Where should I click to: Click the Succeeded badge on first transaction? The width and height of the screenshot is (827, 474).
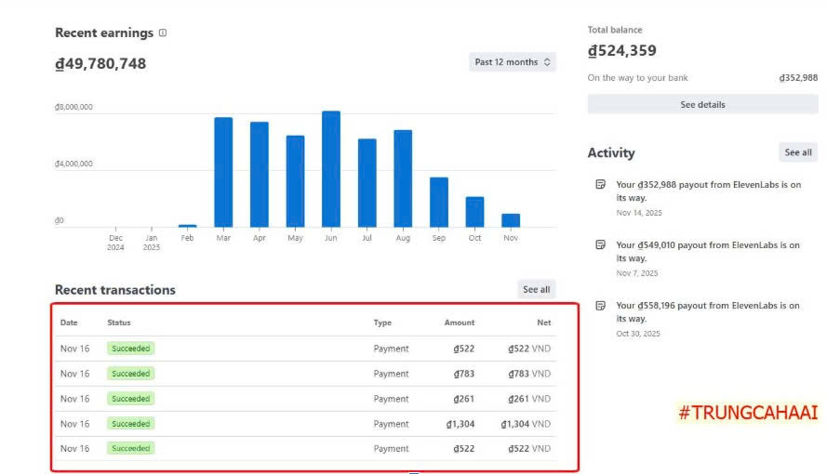tap(130, 349)
